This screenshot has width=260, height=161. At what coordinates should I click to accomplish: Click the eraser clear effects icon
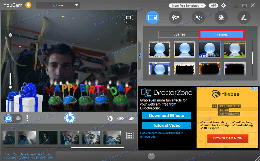tap(131, 119)
